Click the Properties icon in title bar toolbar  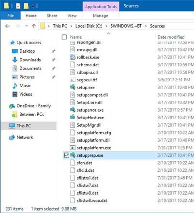click(x=18, y=6)
